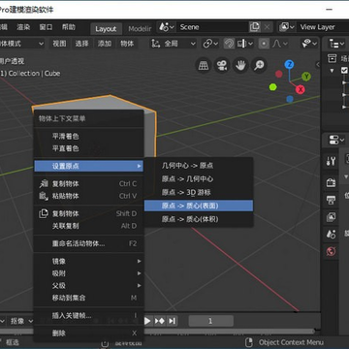
Task: Select 平直着色 in context menu
Action: [x=89, y=148]
